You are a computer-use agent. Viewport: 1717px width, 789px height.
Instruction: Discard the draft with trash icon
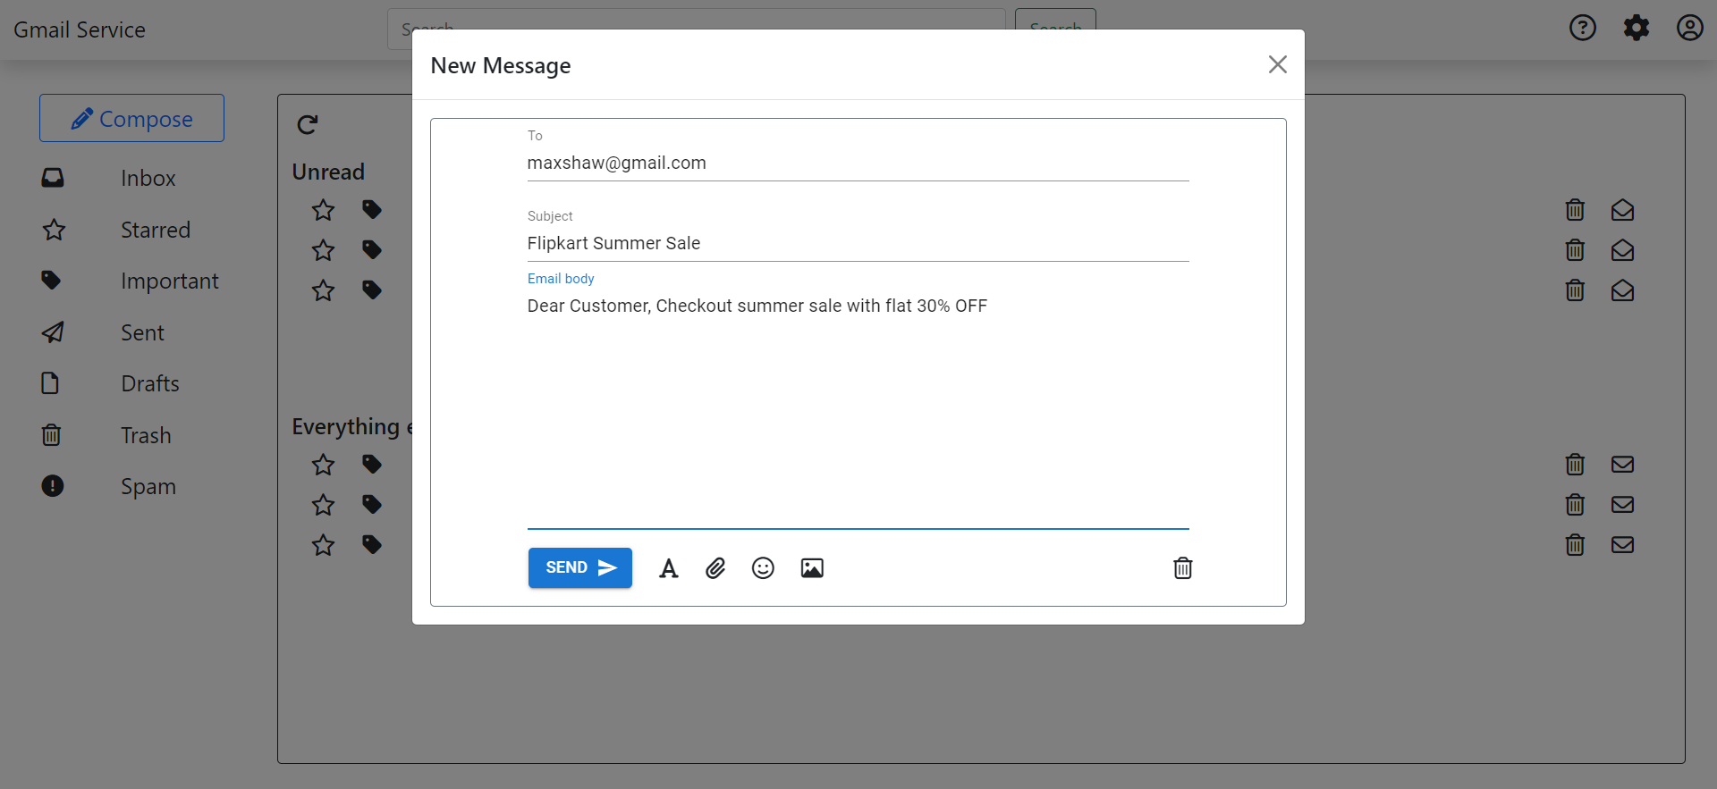point(1182,568)
